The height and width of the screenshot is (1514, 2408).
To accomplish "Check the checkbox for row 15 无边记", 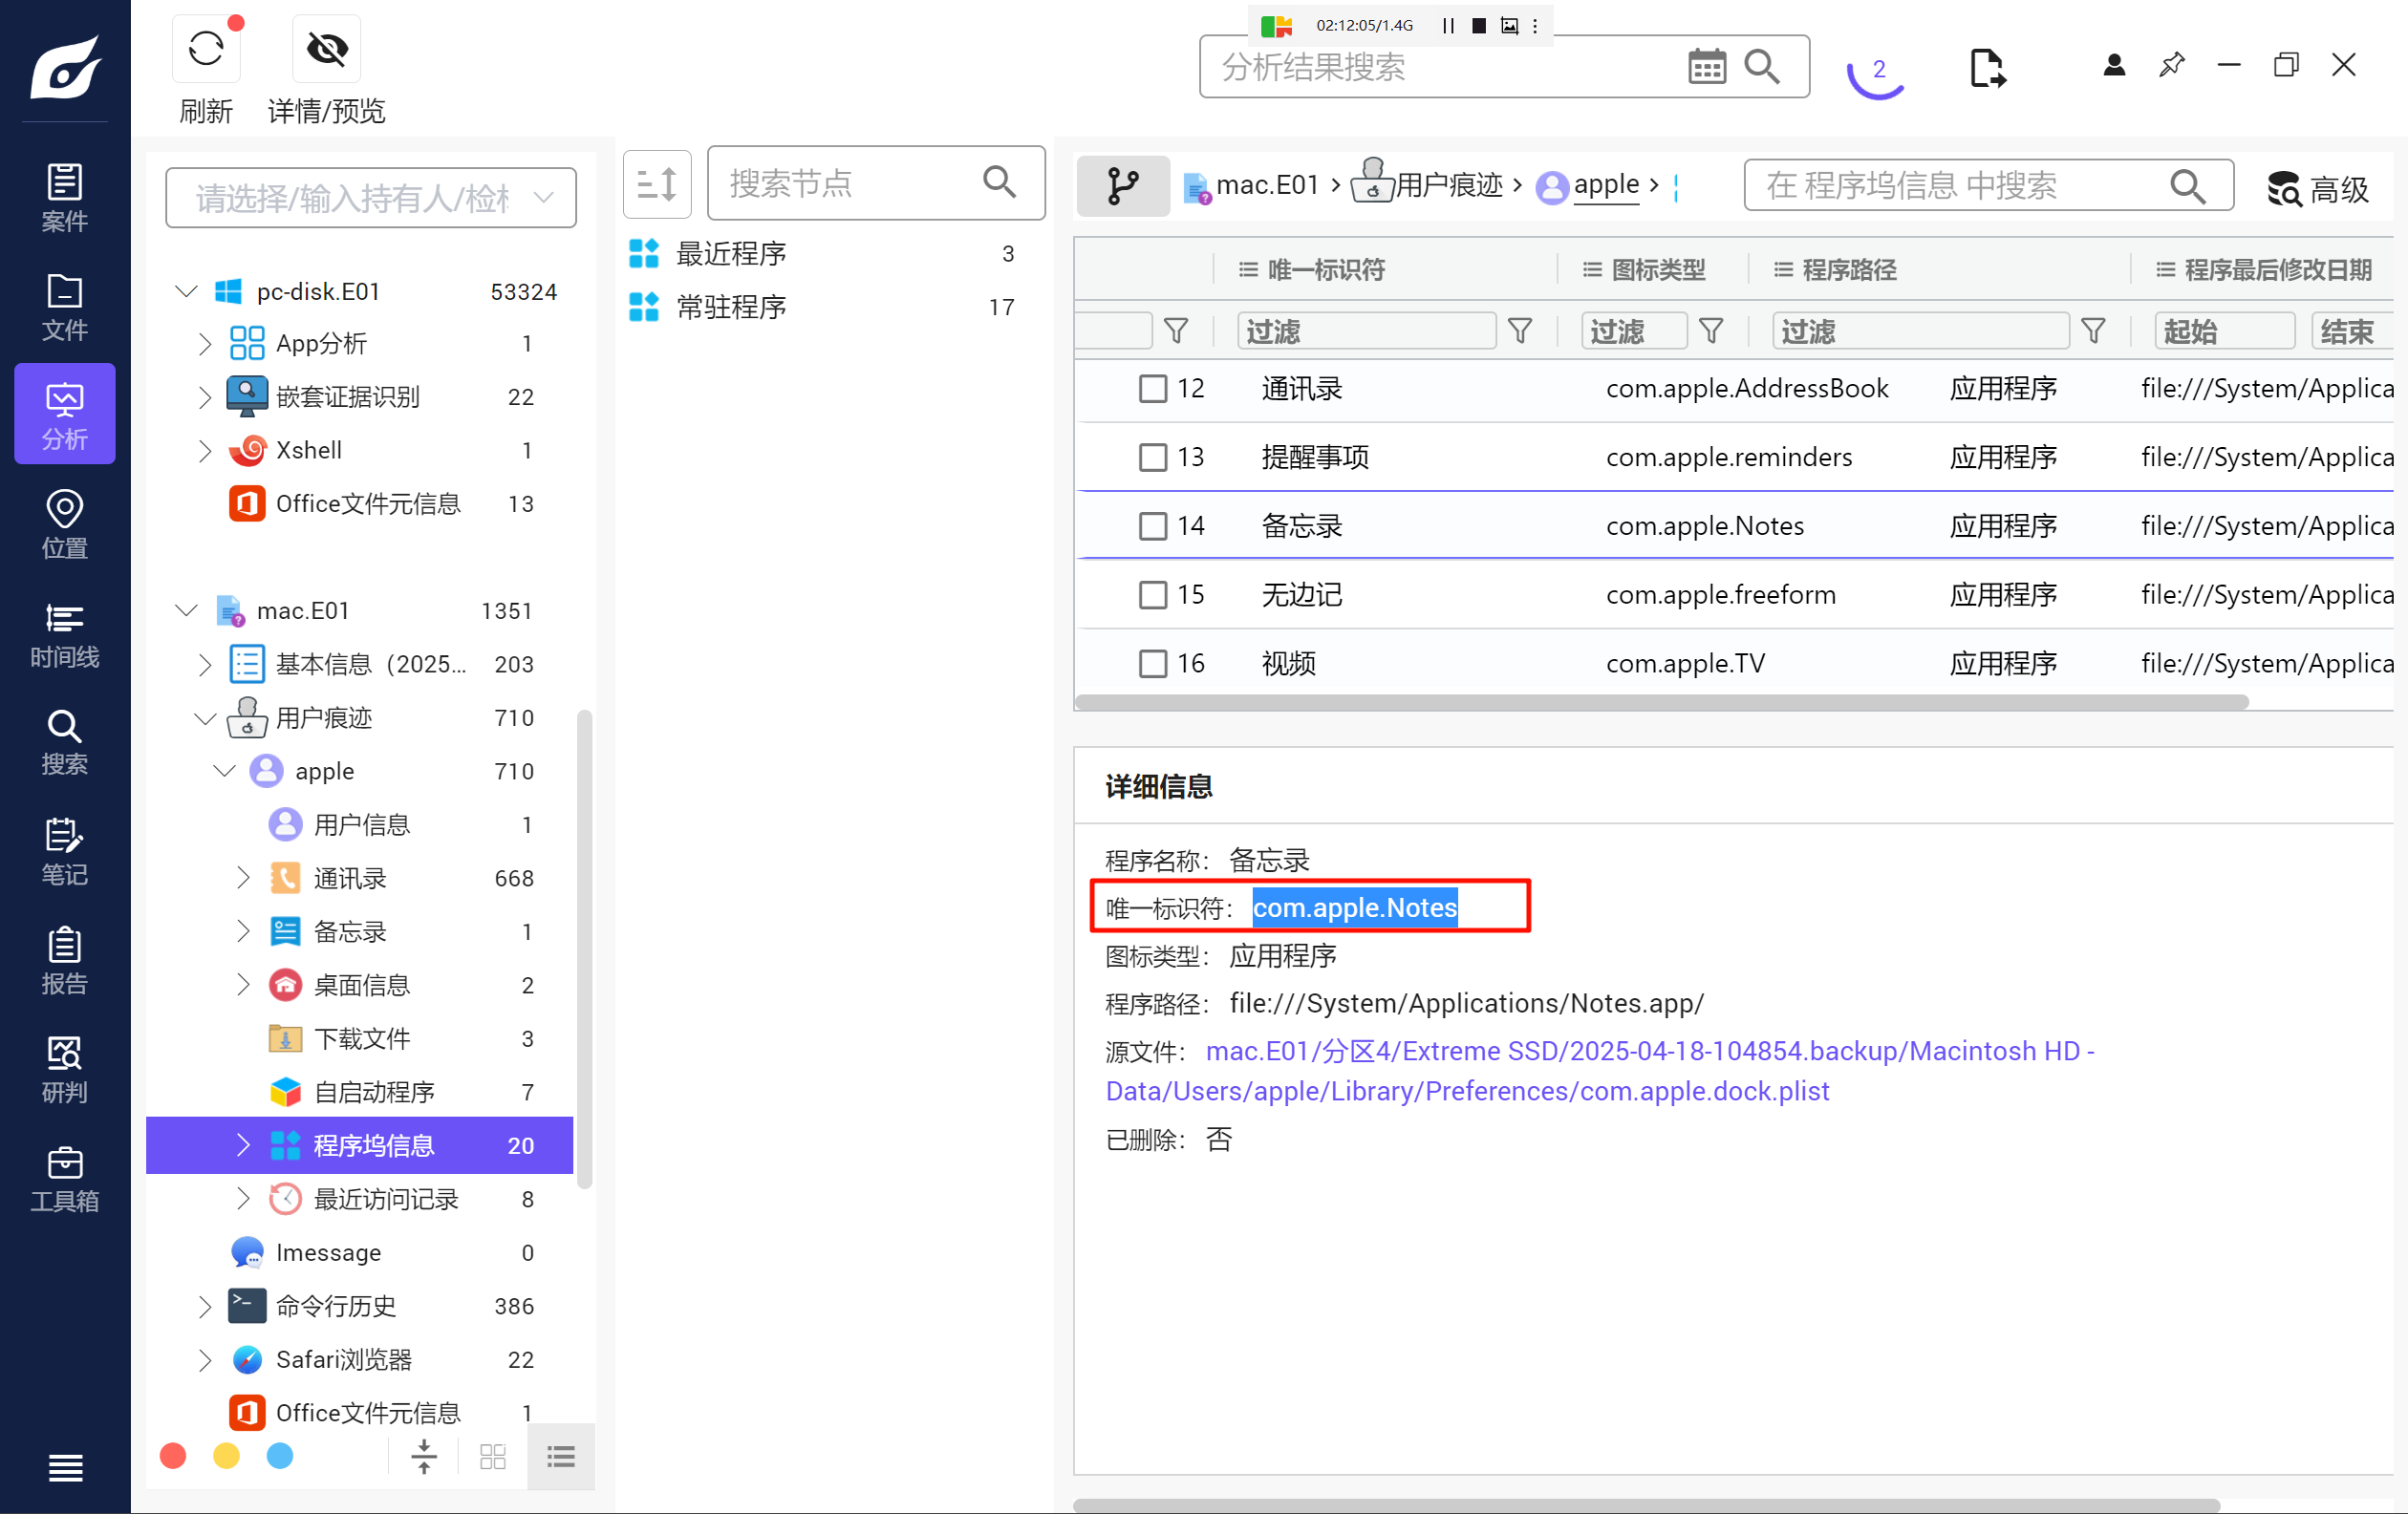I will pos(1152,594).
